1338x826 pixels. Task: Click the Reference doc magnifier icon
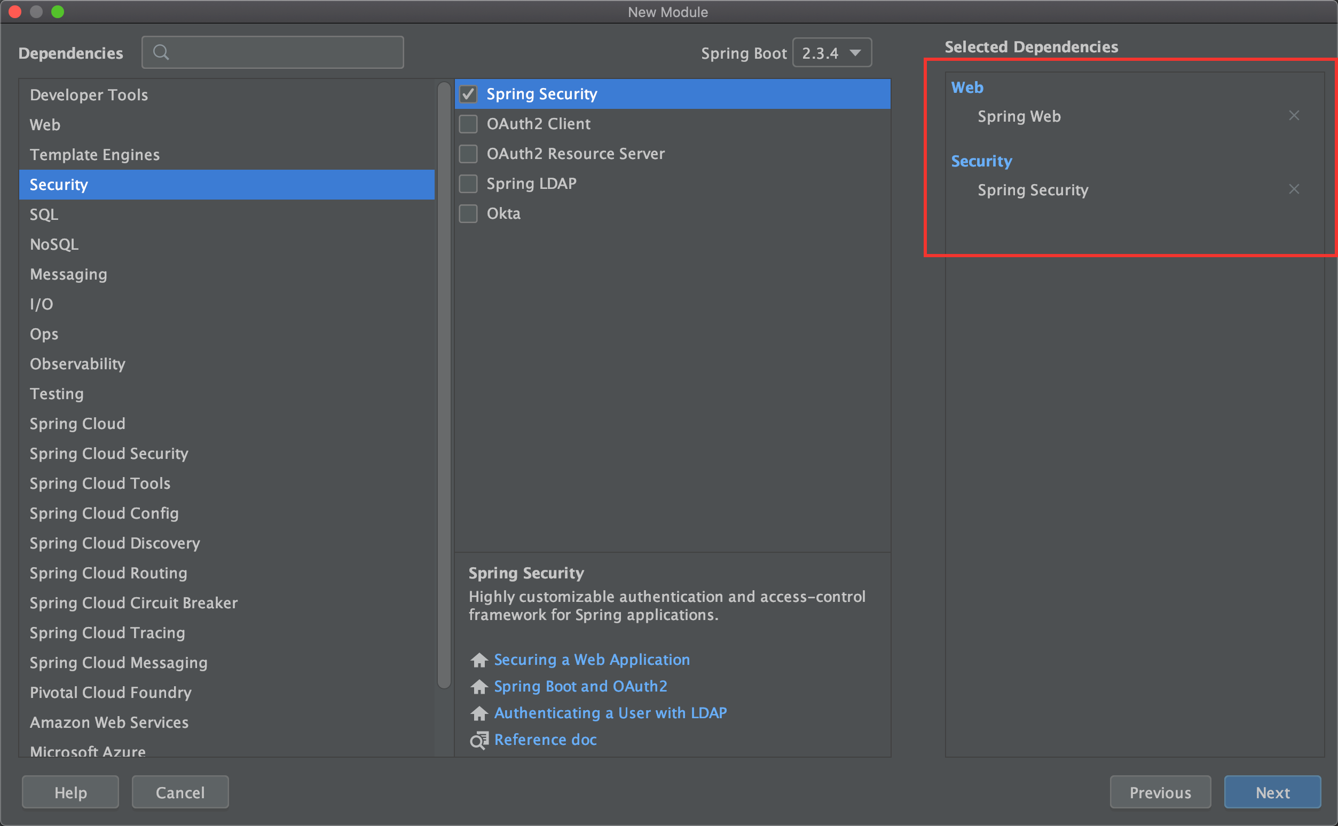479,740
